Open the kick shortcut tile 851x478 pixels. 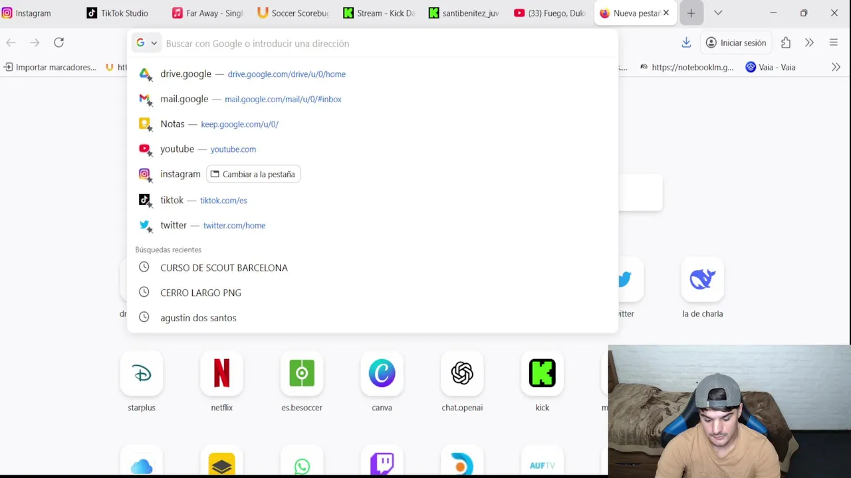point(542,373)
